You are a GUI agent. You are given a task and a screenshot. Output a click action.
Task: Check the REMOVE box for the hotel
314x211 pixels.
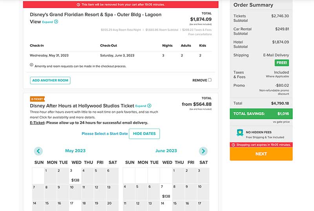[210, 80]
